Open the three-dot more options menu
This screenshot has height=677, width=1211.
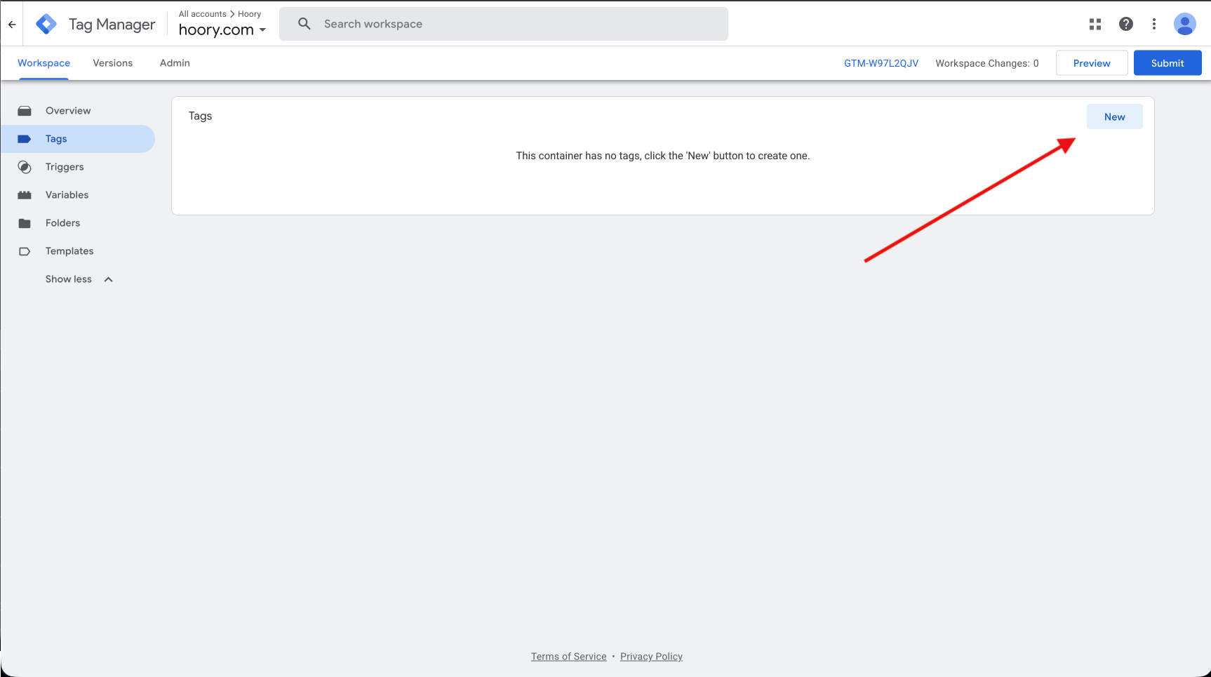coord(1154,24)
